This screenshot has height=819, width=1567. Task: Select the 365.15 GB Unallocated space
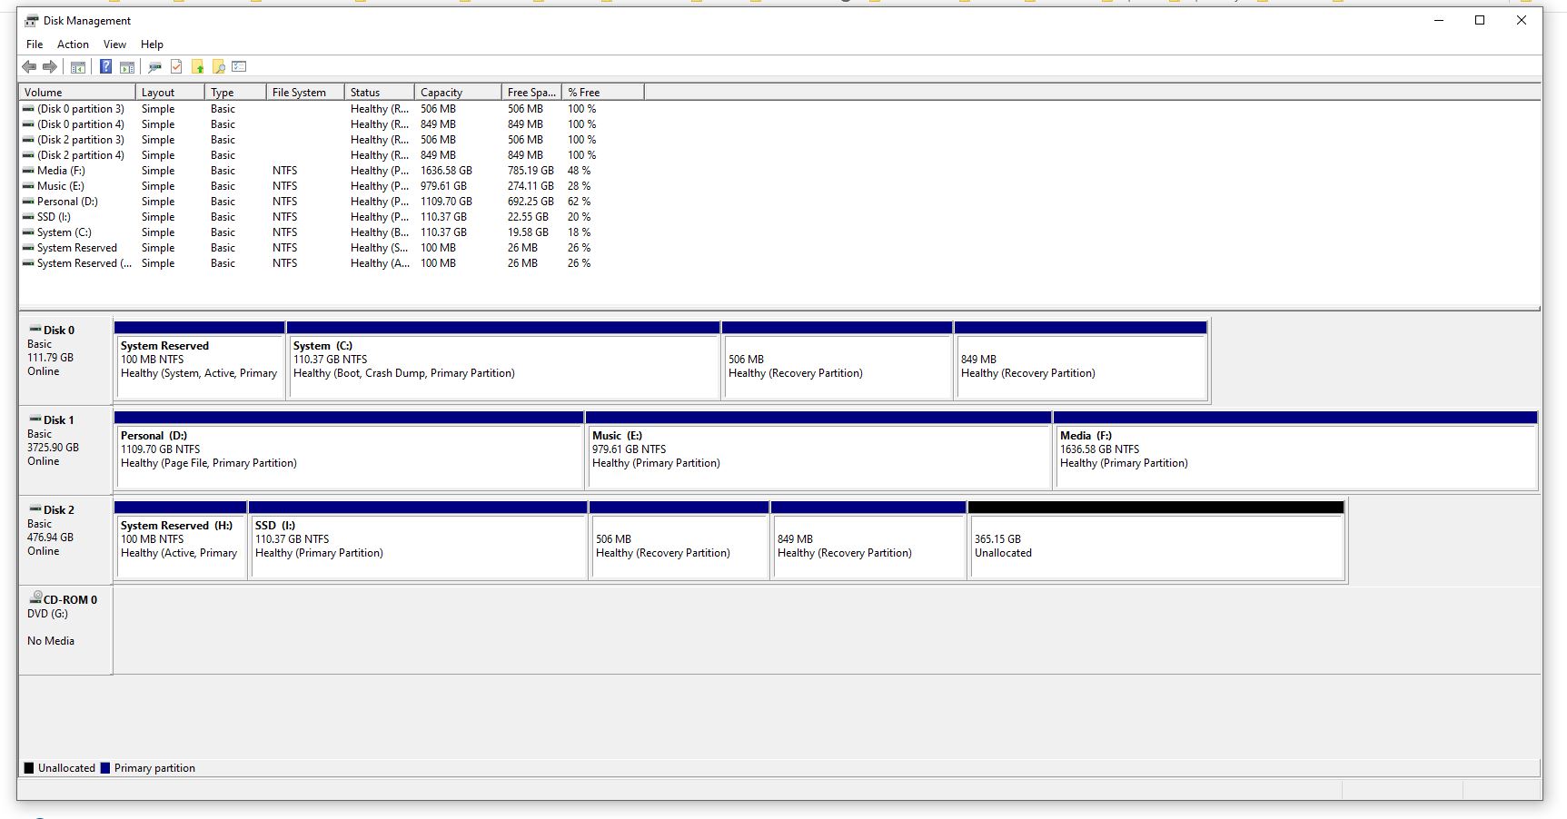point(1156,539)
